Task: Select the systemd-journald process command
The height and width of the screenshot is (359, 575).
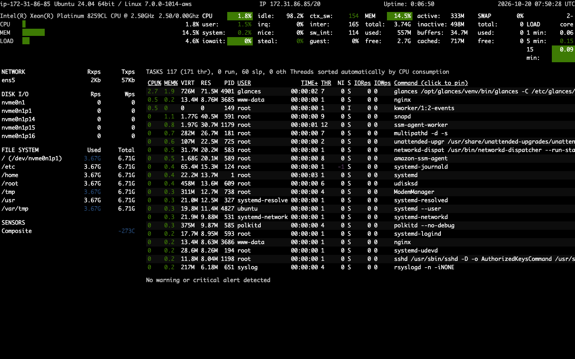Action: click(x=421, y=167)
